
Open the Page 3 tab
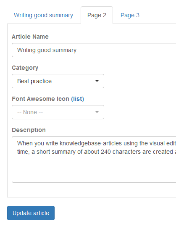(x=130, y=15)
